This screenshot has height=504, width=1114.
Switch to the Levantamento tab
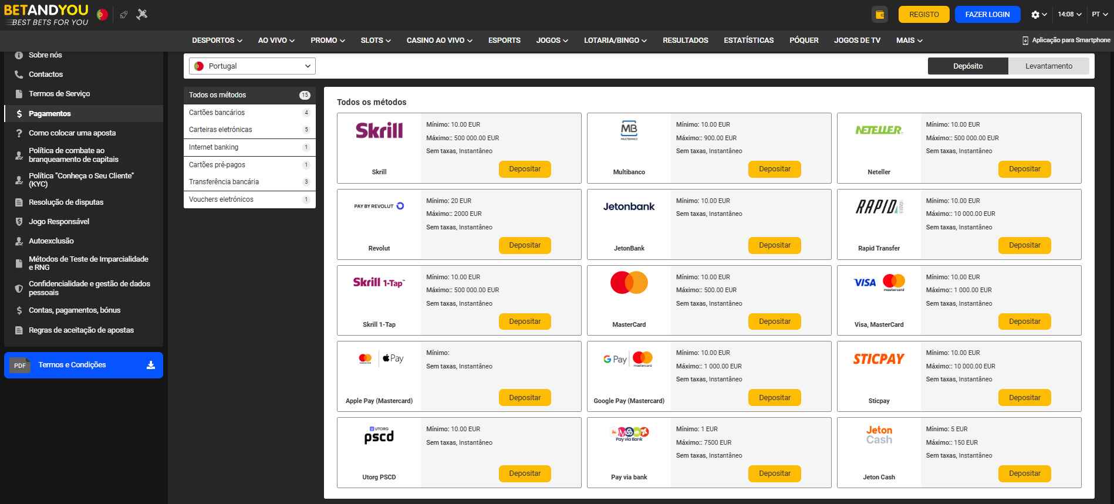(1048, 66)
